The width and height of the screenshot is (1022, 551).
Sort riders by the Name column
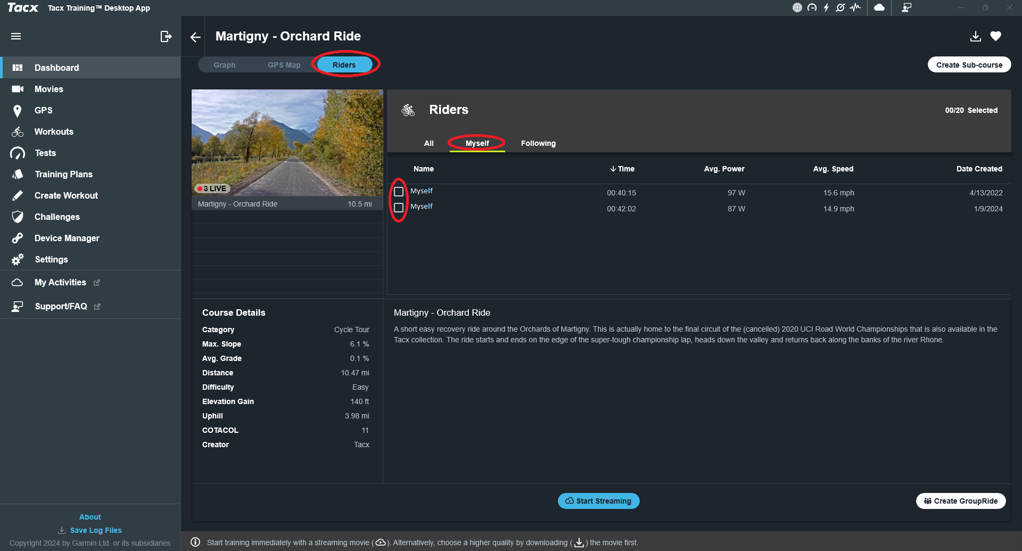tap(424, 169)
